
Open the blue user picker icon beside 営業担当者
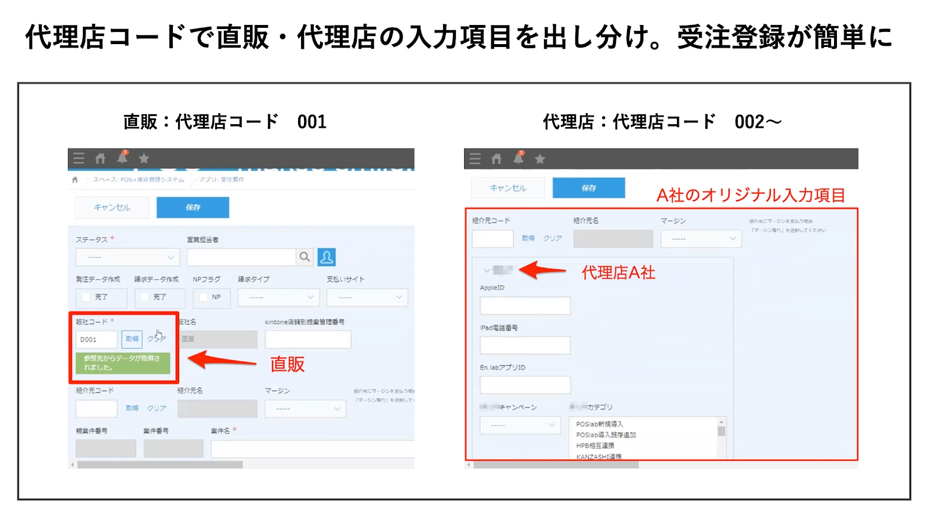point(327,257)
